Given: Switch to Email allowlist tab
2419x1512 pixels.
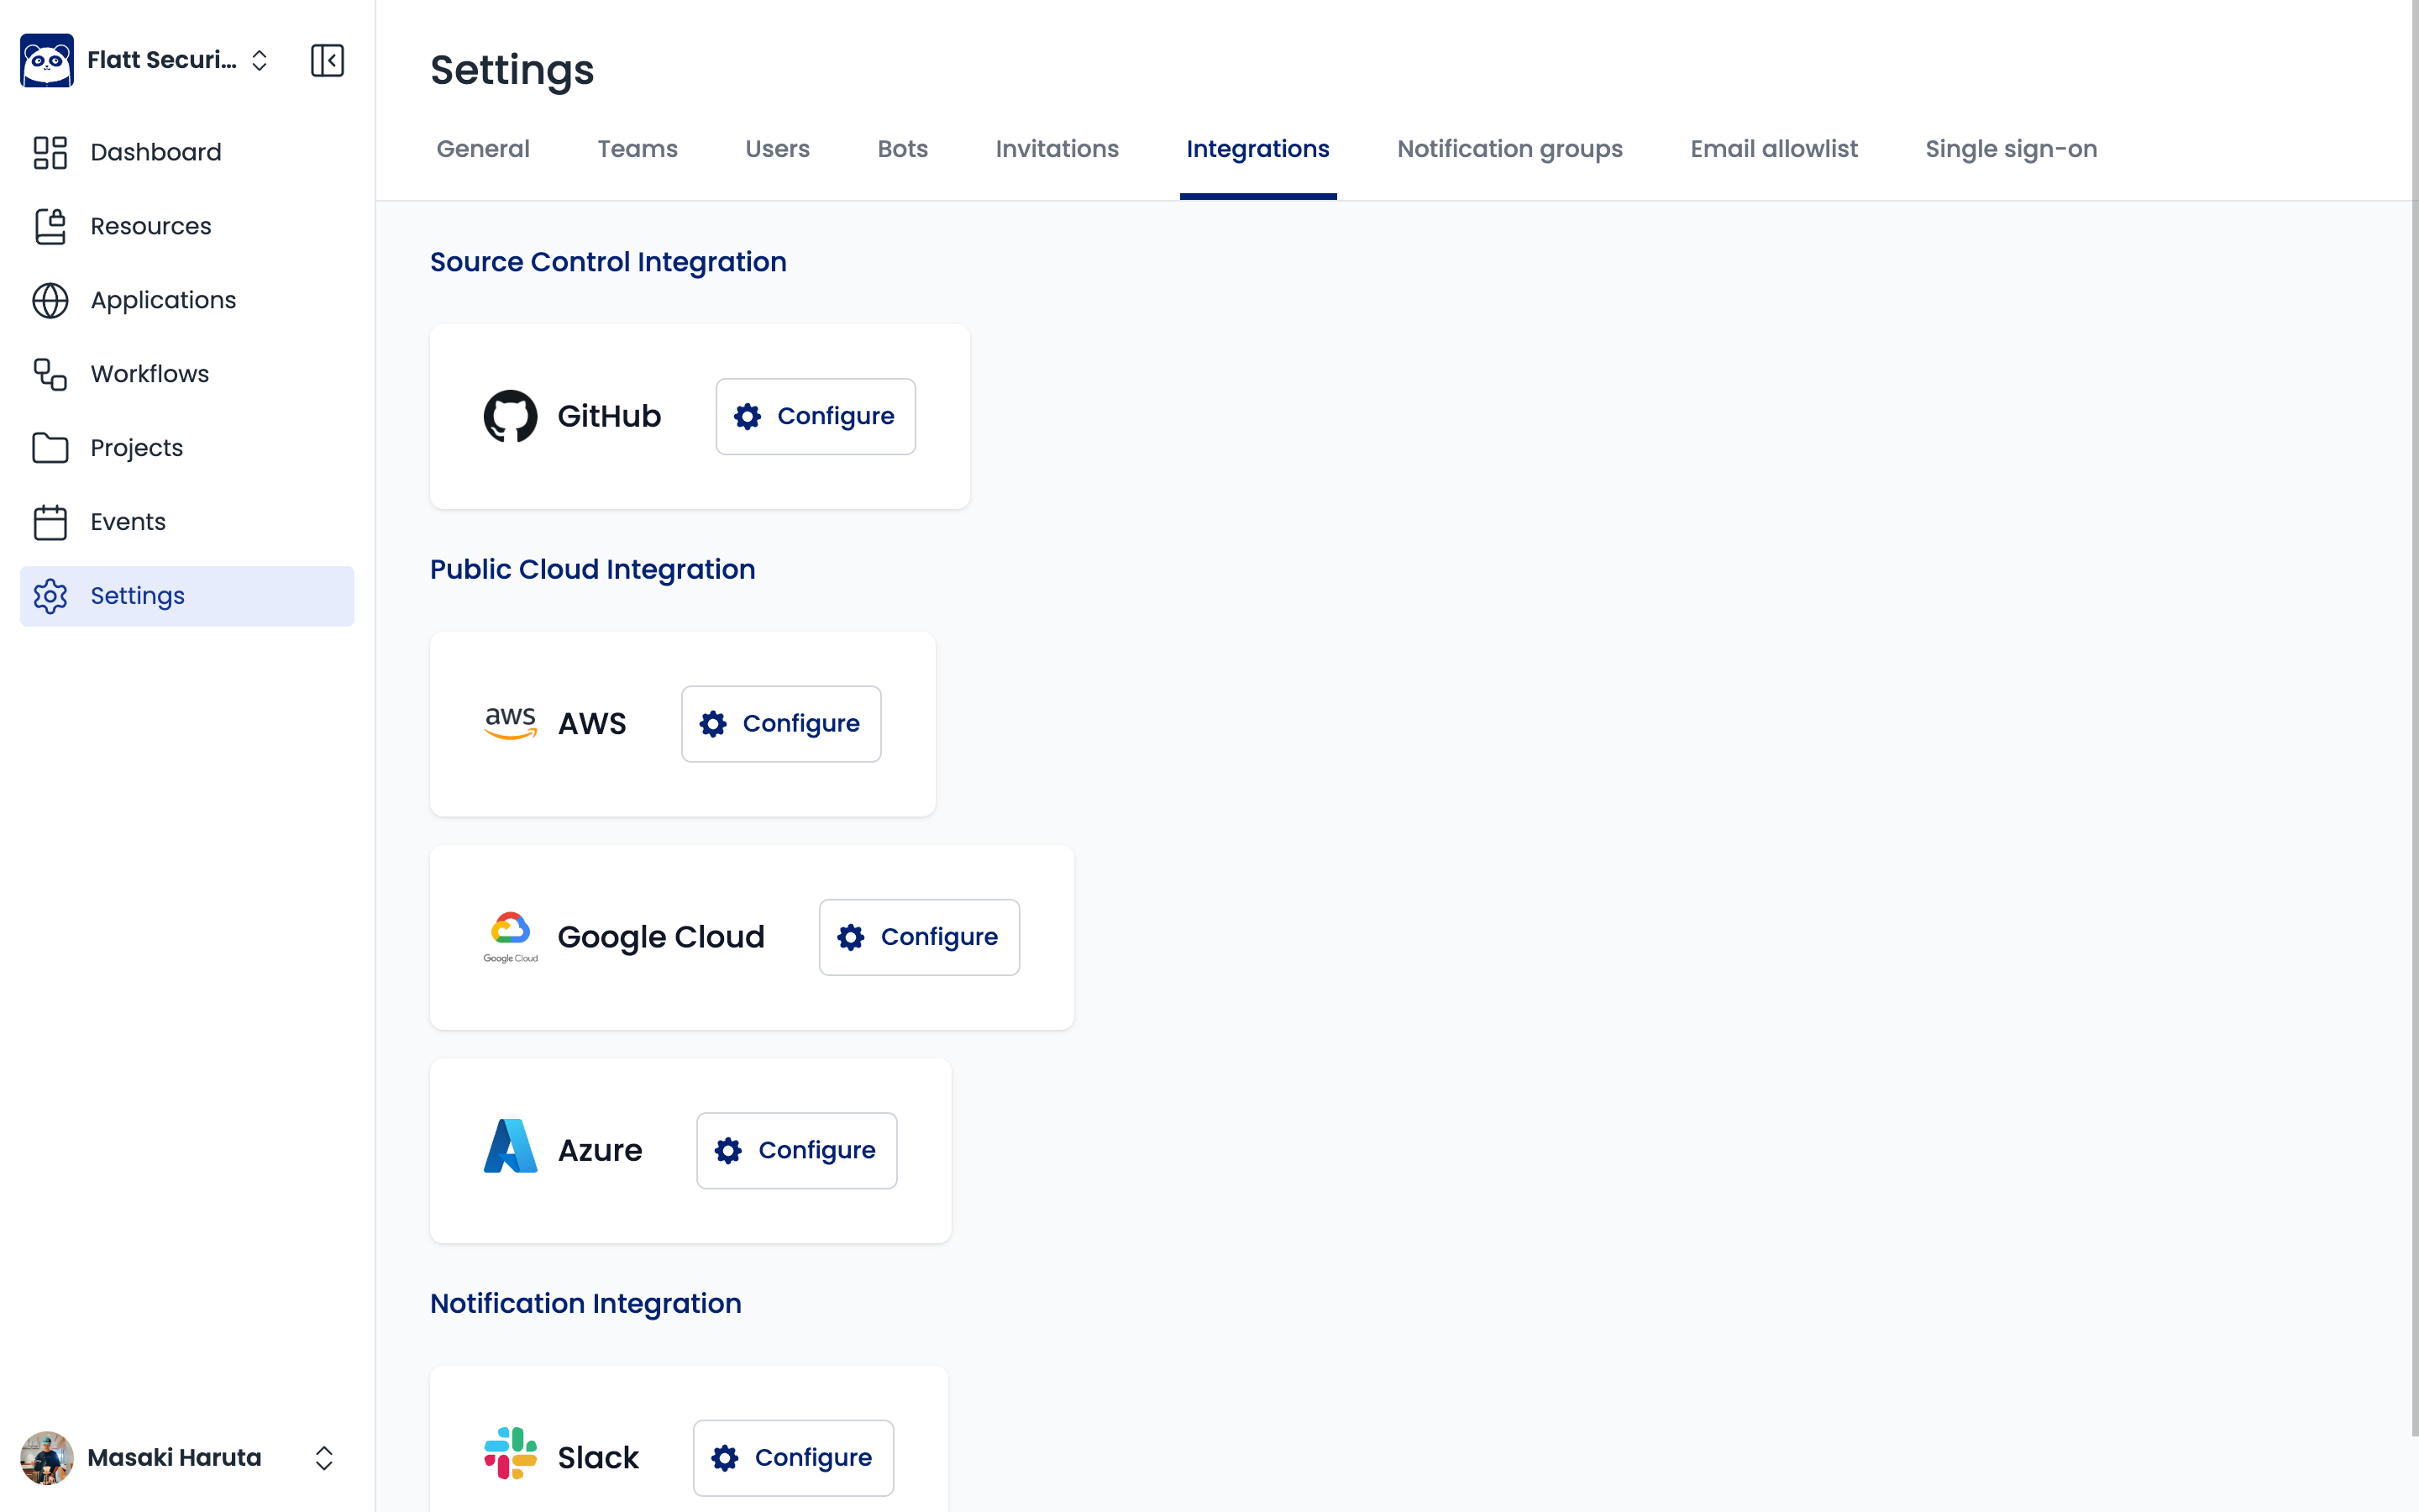Looking at the screenshot, I should point(1773,149).
